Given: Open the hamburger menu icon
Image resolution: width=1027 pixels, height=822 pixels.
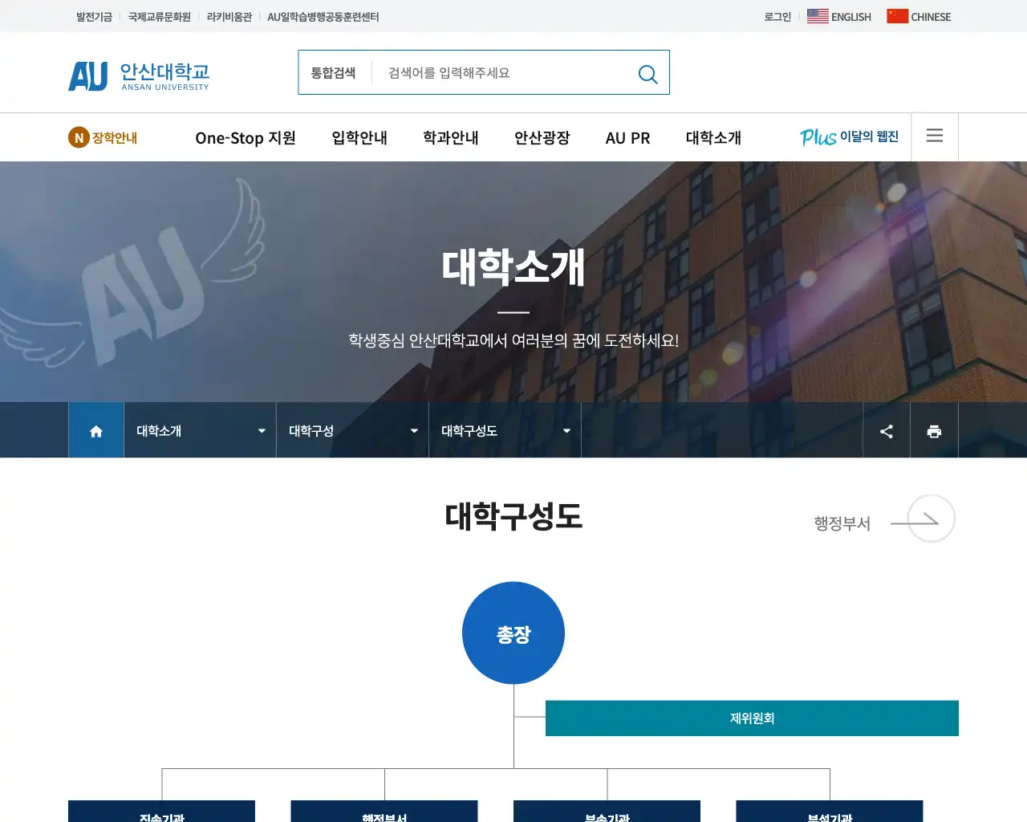Looking at the screenshot, I should tap(934, 136).
